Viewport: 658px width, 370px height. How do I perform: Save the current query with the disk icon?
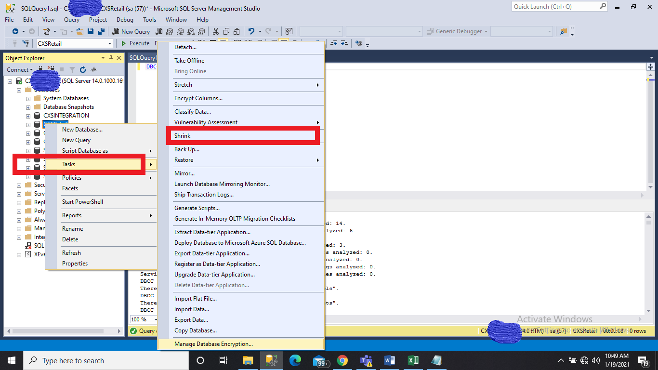91,31
